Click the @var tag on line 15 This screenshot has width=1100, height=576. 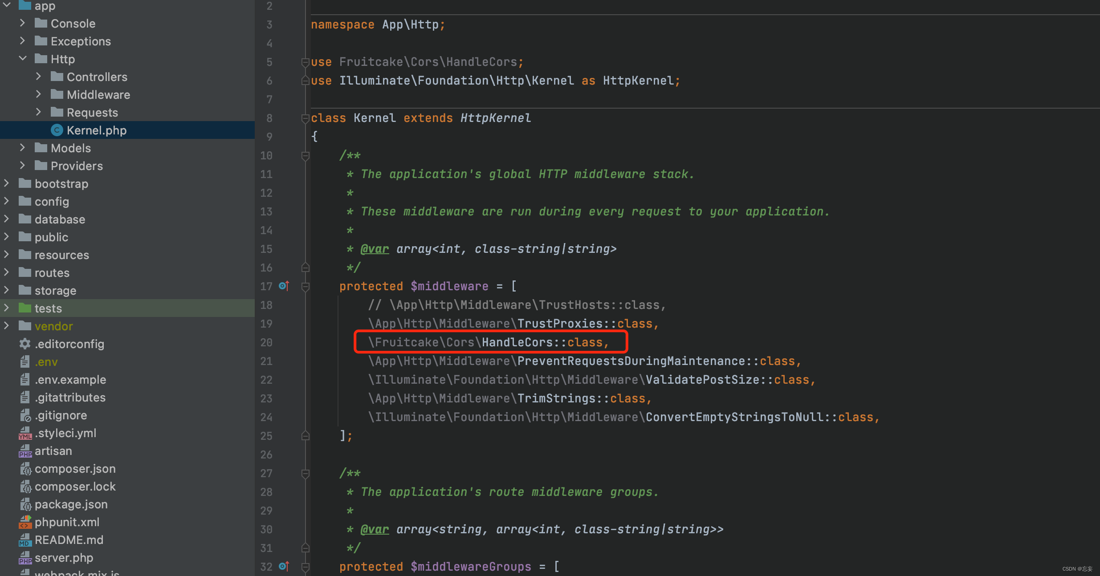[375, 249]
